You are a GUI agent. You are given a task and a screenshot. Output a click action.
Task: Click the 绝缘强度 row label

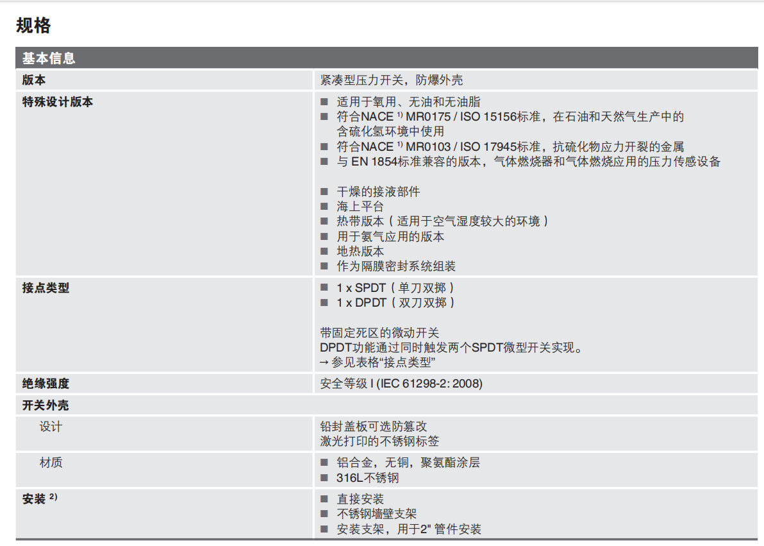[46, 384]
